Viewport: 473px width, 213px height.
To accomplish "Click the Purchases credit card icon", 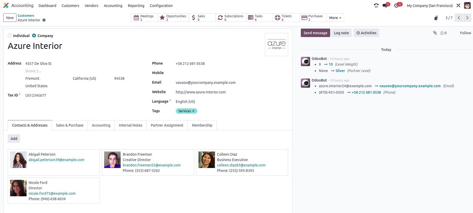I will [x=304, y=18].
